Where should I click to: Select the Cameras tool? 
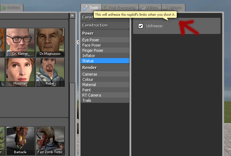click(x=105, y=74)
